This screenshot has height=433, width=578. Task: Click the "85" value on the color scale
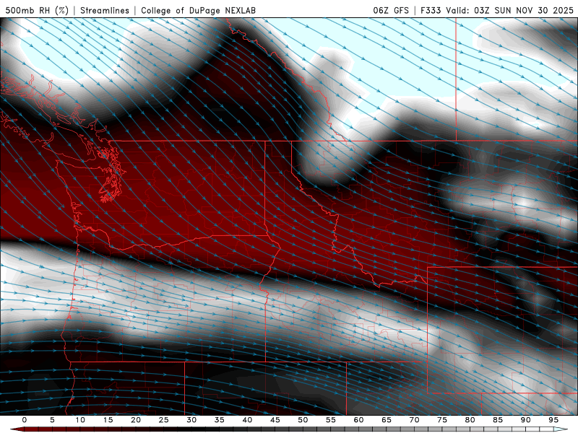498,420
